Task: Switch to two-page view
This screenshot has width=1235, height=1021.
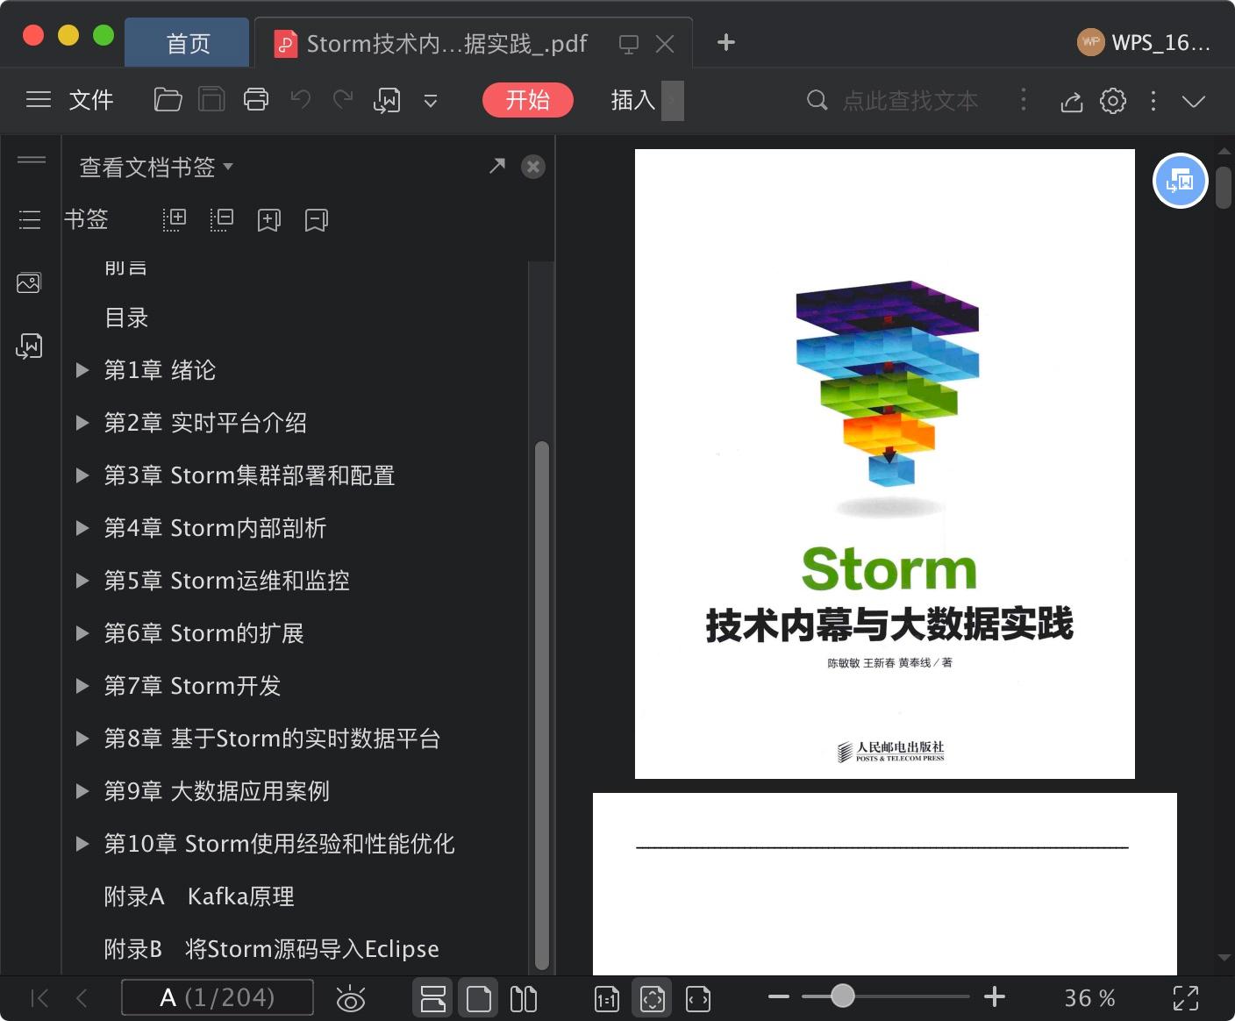Action: pyautogui.click(x=523, y=998)
